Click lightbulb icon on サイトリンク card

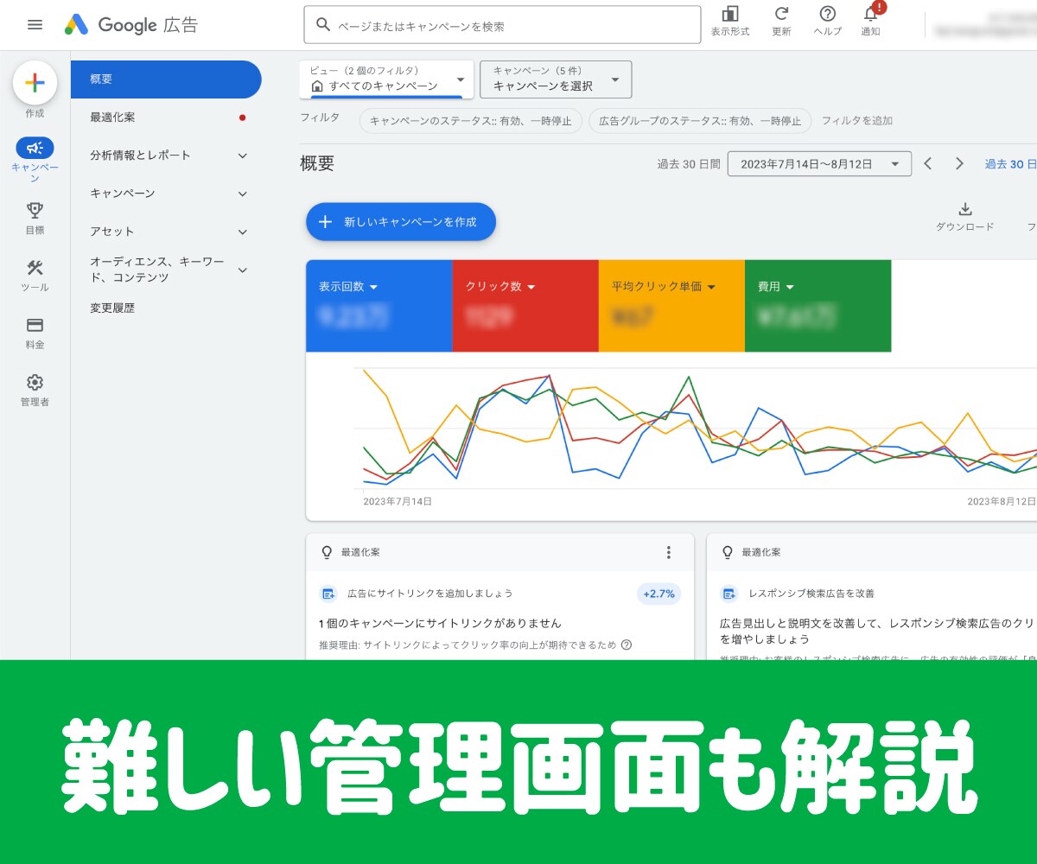click(x=327, y=552)
